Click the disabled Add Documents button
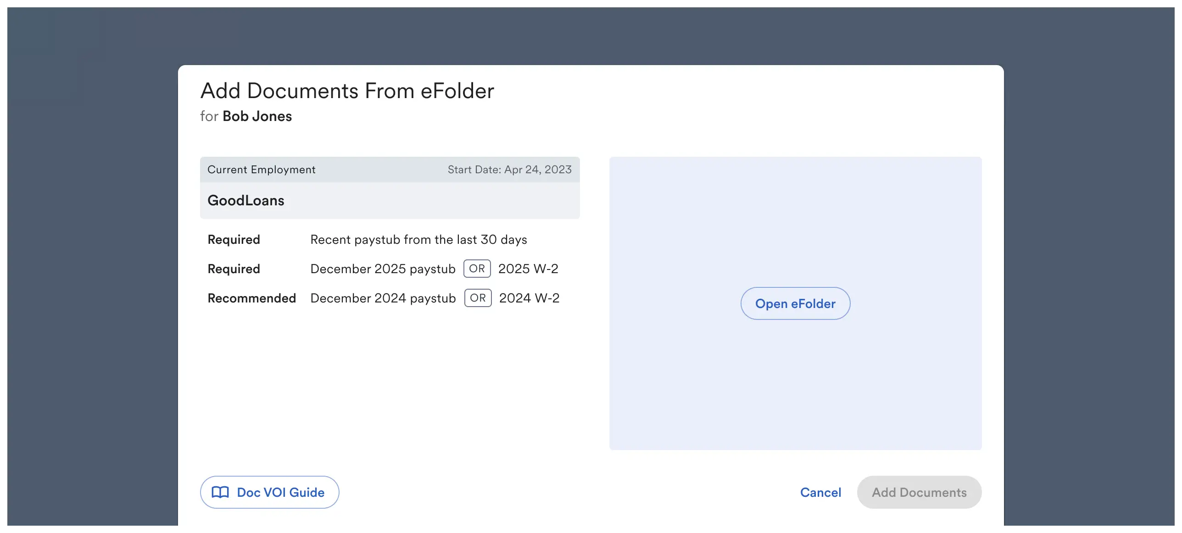1182x533 pixels. 919,492
